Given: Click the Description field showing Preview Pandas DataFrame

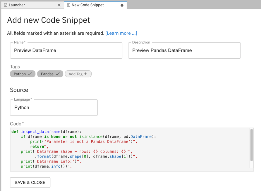Looking at the screenshot, I should click(184, 50).
